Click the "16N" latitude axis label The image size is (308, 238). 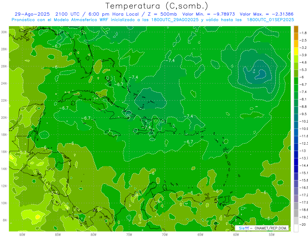point(4,152)
